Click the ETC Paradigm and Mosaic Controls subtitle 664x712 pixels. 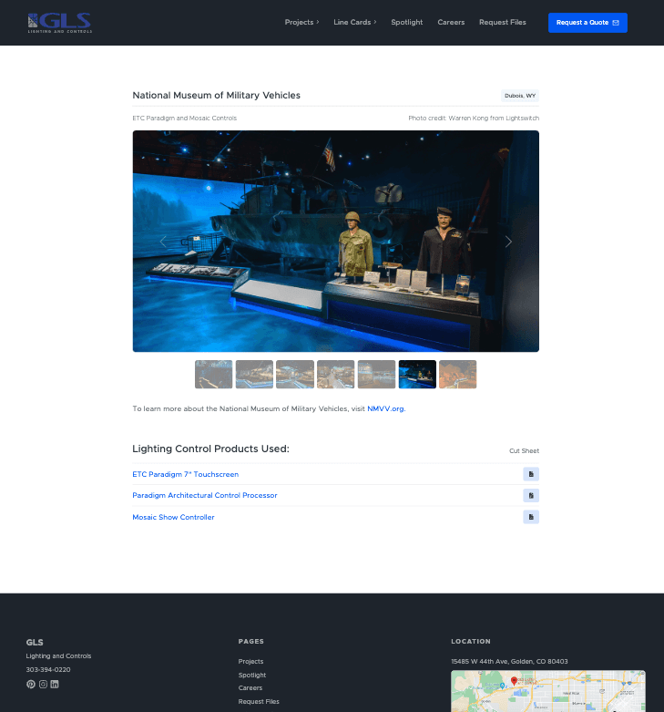[185, 119]
